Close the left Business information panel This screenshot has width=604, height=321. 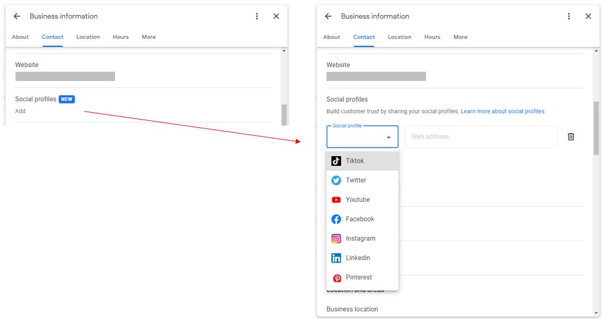[276, 16]
